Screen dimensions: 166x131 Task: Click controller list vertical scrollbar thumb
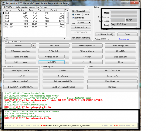(68, 18)
